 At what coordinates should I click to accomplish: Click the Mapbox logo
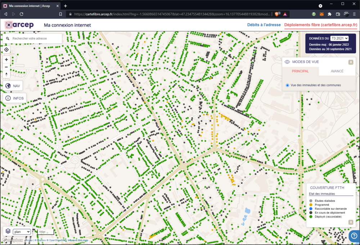click(x=13, y=240)
